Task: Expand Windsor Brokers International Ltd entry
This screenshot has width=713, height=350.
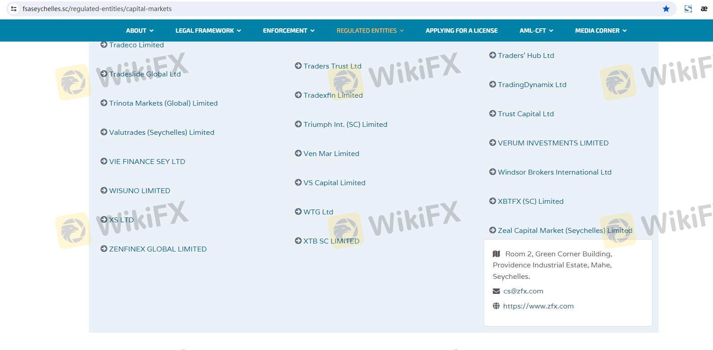Action: (554, 172)
